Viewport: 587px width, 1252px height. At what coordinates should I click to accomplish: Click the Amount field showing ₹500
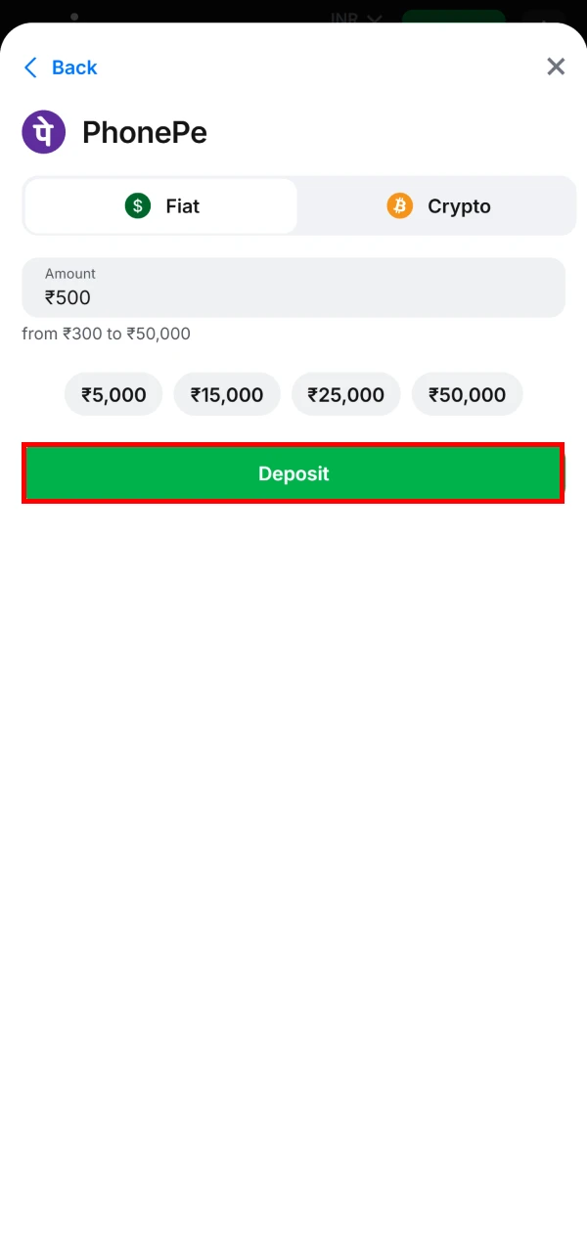[293, 288]
